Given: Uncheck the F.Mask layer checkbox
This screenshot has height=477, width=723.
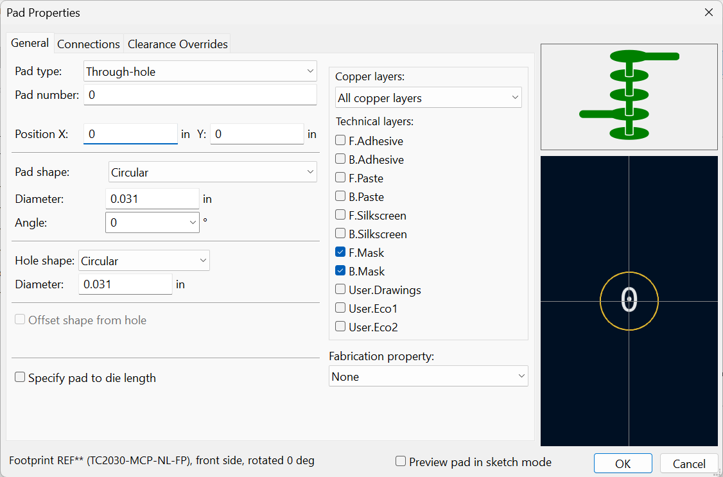Looking at the screenshot, I should (x=340, y=252).
